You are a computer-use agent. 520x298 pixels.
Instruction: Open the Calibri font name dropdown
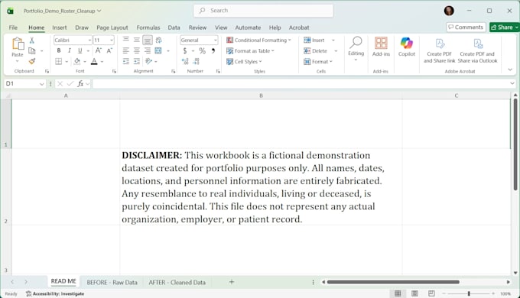(x=89, y=40)
